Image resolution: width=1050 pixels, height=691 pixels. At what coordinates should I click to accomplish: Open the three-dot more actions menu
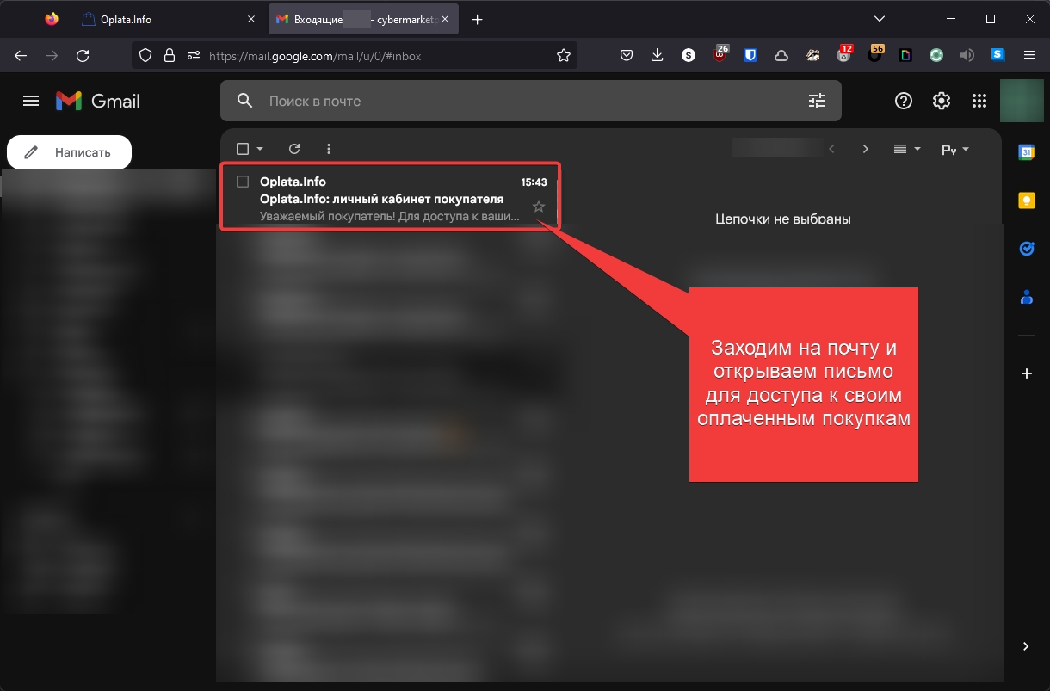click(329, 149)
